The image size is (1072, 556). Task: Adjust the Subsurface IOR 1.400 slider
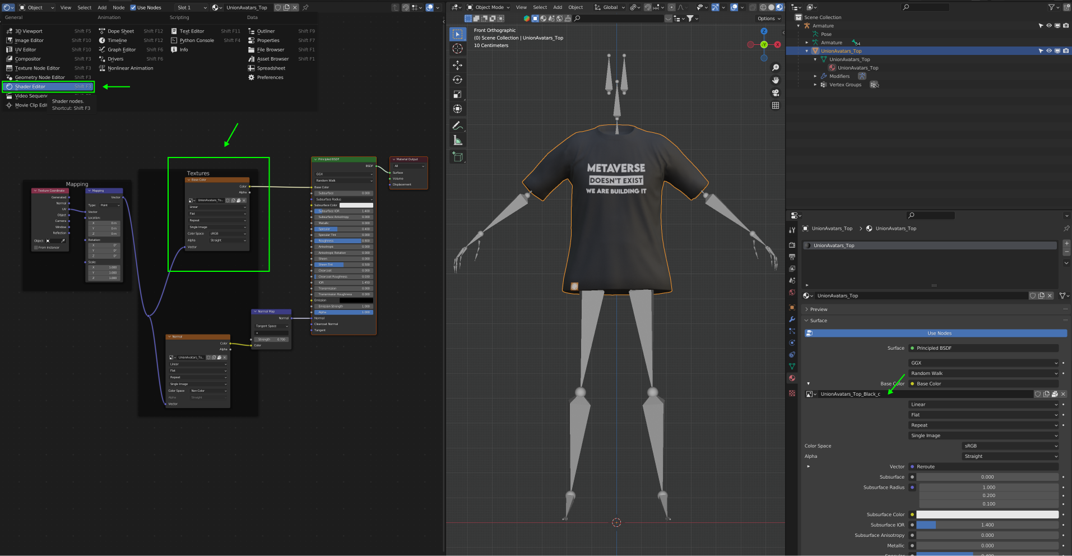point(987,525)
